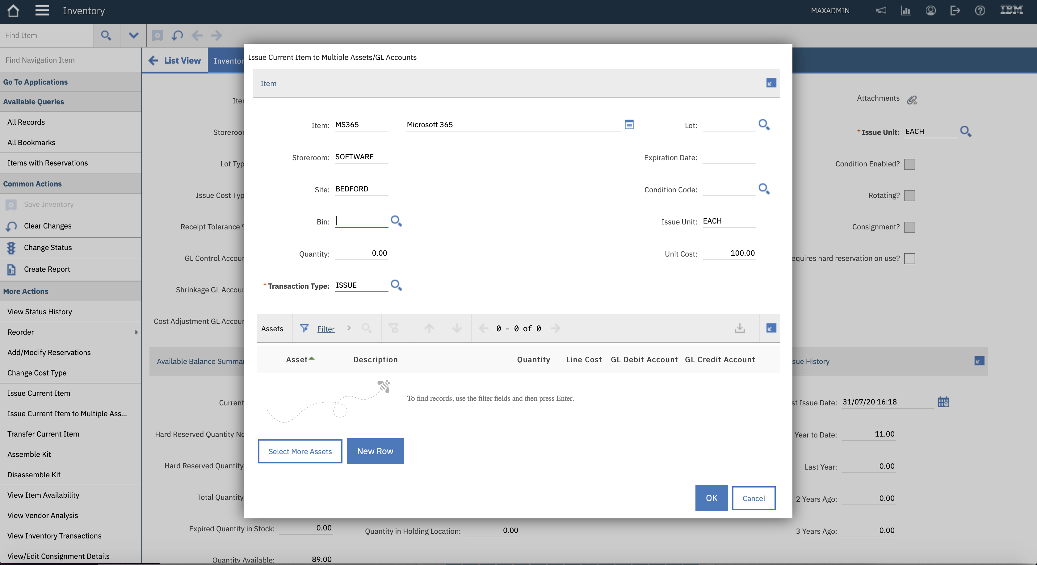Expand the Find Item search dropdown arrow
The height and width of the screenshot is (565, 1037).
tap(134, 36)
